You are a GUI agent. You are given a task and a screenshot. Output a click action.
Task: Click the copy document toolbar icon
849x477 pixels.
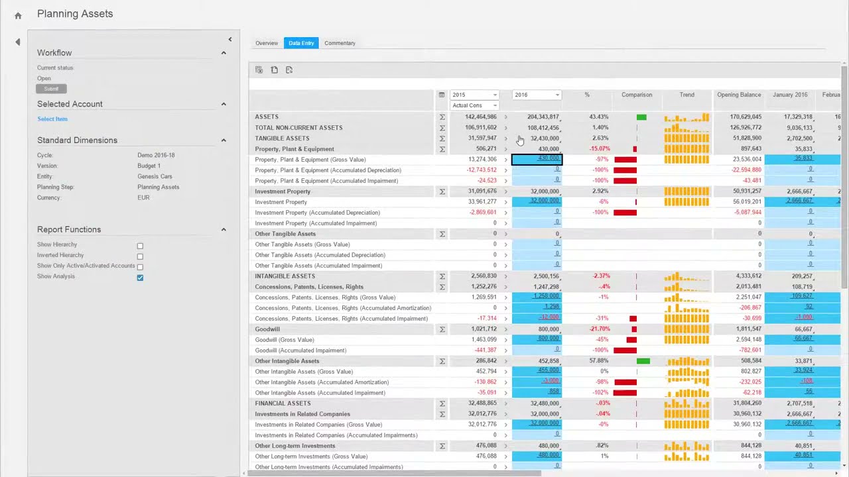point(275,70)
